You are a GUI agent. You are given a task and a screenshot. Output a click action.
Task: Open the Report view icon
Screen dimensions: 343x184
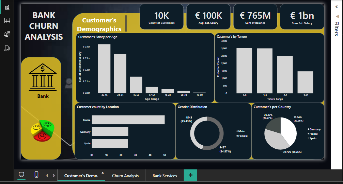pos(7,7)
